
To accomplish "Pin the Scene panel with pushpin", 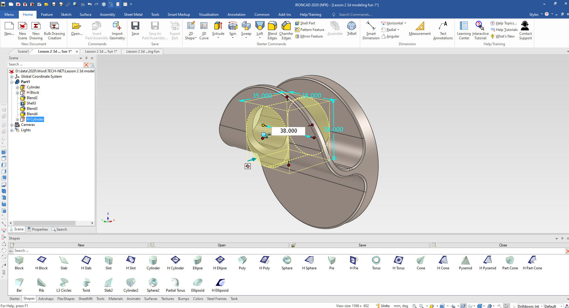I will coord(86,58).
